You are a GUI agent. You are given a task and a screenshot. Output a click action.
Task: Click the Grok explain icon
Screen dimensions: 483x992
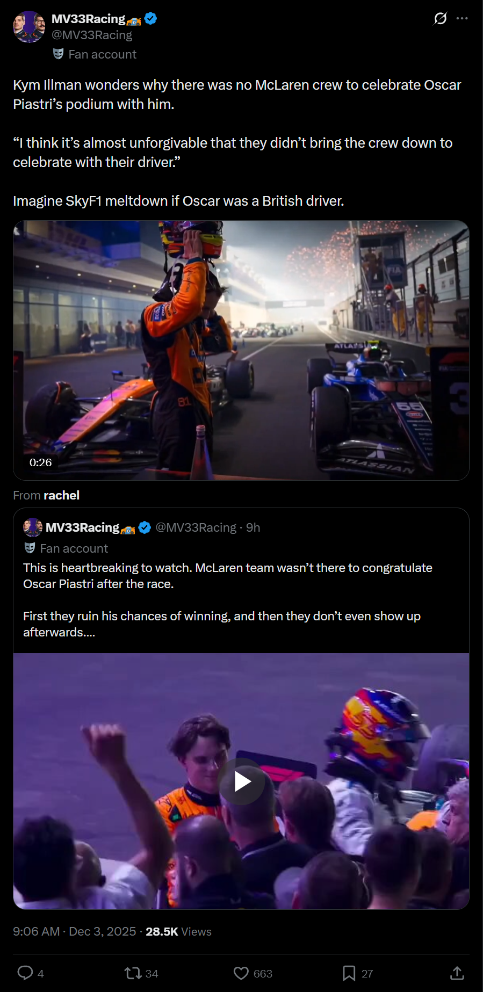coord(440,19)
